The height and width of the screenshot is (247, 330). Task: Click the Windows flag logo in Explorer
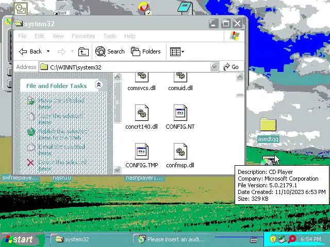coord(235,36)
